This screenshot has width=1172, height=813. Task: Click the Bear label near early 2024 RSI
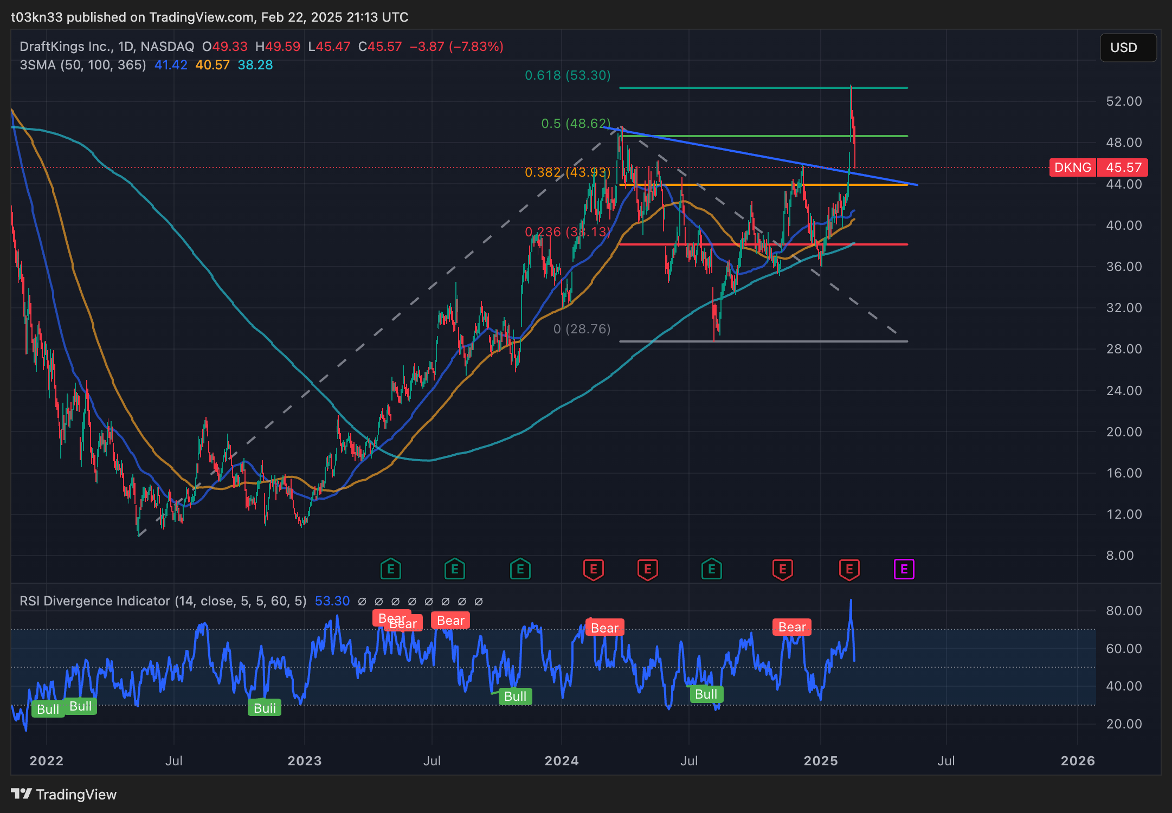tap(604, 628)
